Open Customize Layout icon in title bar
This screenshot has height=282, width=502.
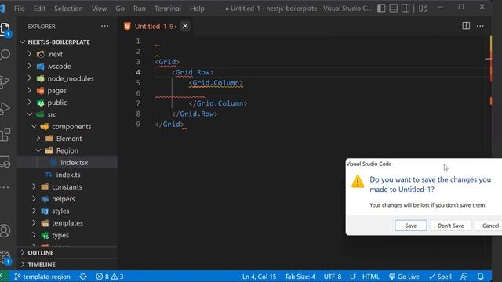pyautogui.click(x=423, y=9)
